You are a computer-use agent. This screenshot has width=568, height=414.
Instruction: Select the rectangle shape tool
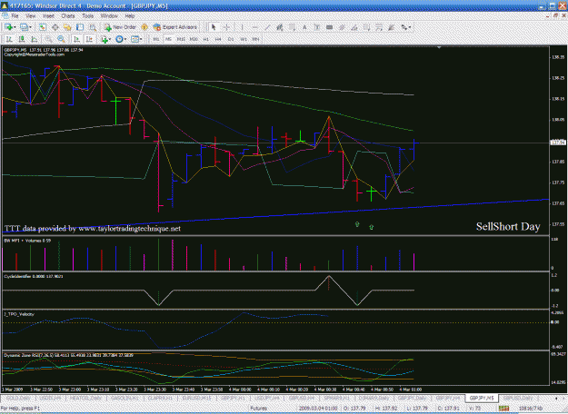(x=329, y=27)
